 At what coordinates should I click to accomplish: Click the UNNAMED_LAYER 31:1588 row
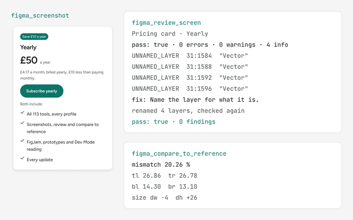point(190,67)
